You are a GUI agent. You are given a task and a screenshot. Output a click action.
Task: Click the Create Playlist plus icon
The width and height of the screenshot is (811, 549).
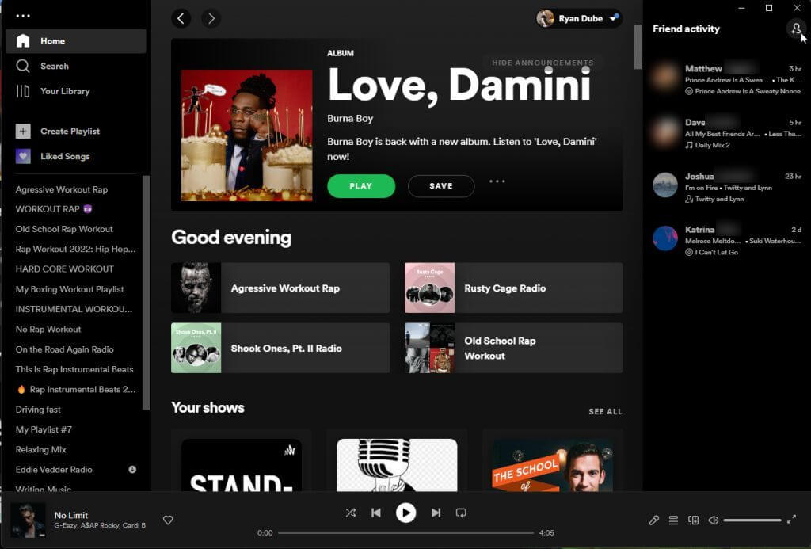point(23,132)
